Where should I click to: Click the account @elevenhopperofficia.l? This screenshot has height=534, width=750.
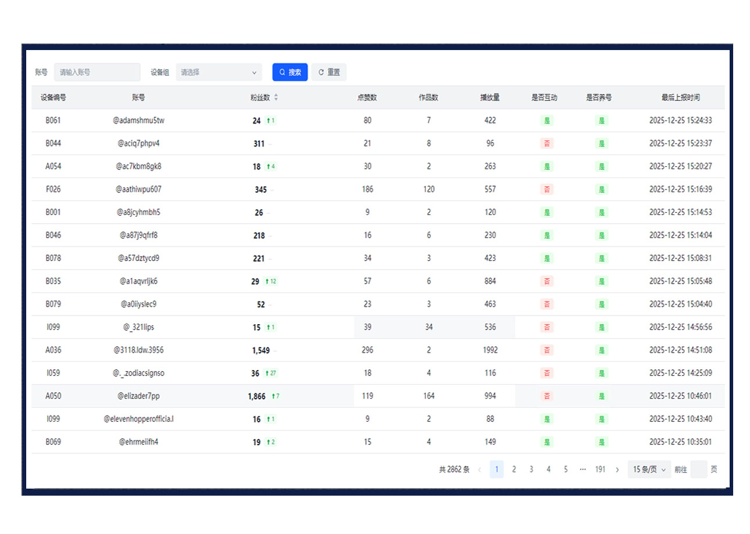pos(138,419)
